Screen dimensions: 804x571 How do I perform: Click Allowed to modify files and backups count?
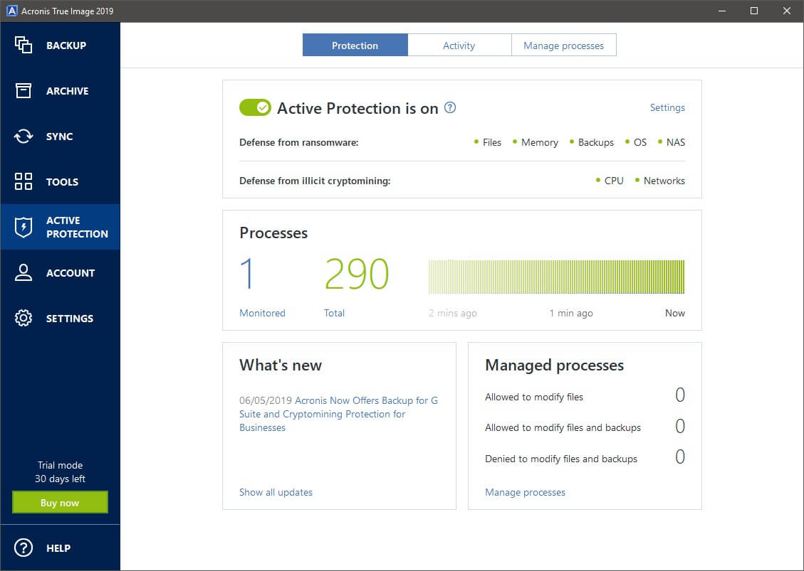pos(680,426)
